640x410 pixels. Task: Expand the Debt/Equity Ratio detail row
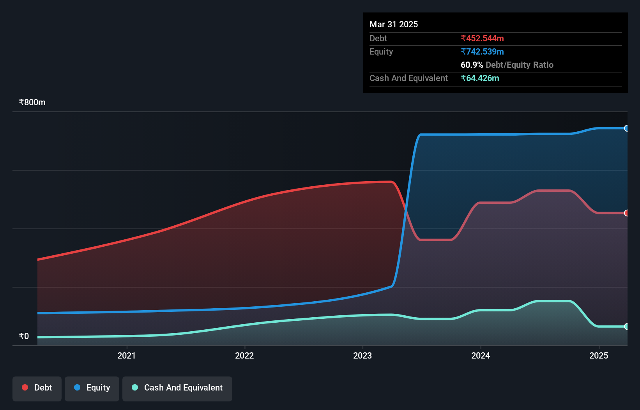coord(507,65)
